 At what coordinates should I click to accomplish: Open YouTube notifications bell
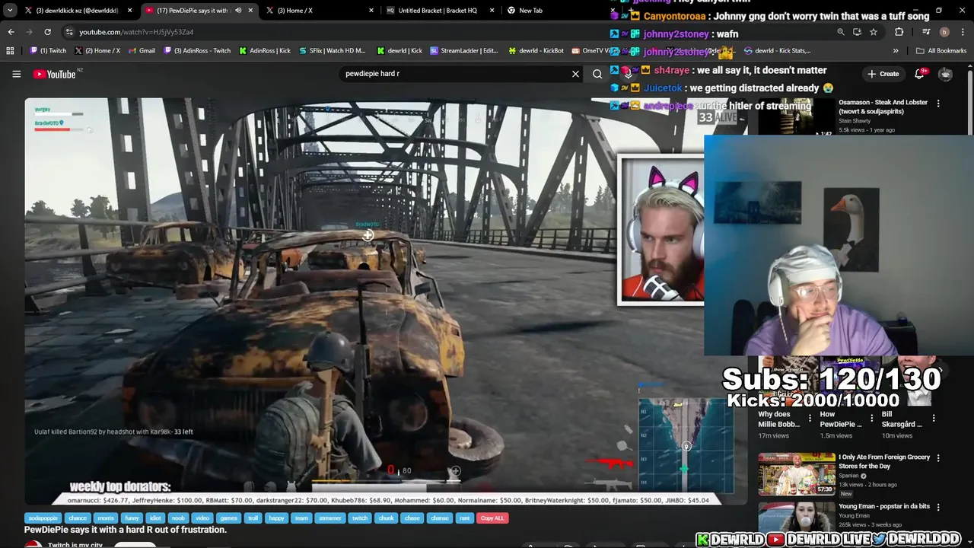[x=920, y=74]
